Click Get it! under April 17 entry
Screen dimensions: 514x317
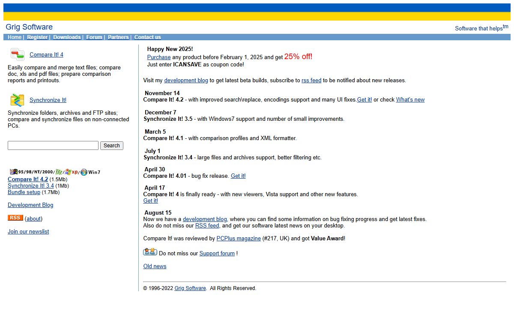click(151, 201)
